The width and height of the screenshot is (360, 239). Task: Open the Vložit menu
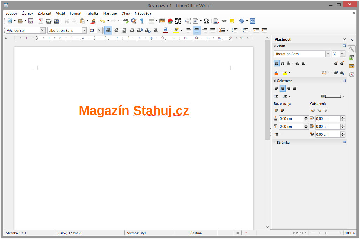60,14
